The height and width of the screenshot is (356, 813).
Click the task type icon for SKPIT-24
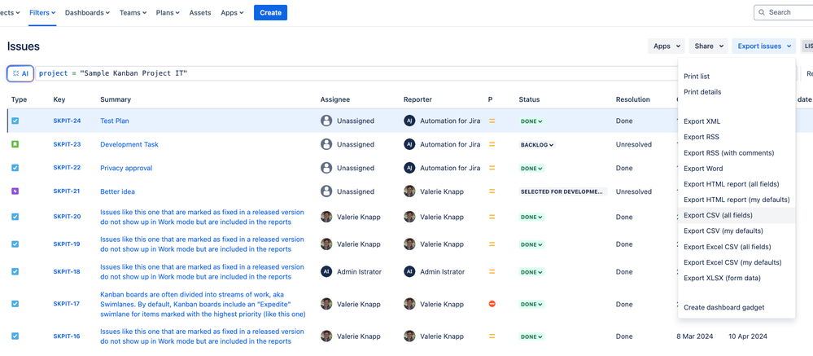tap(15, 121)
